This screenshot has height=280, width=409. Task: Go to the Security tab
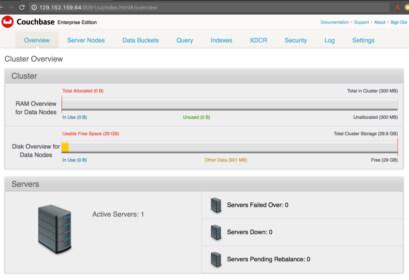[x=296, y=40]
